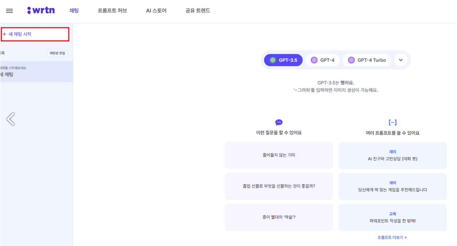Click the 여러 프롬프트를 쓸 수 있어요 heading
457x246 pixels.
point(393,133)
